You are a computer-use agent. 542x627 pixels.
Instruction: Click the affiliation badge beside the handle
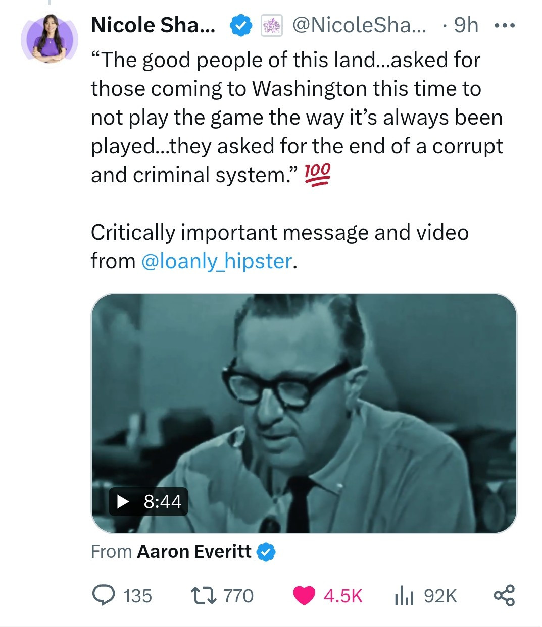pos(271,26)
